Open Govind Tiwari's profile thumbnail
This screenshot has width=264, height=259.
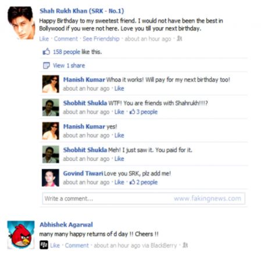tap(51, 178)
